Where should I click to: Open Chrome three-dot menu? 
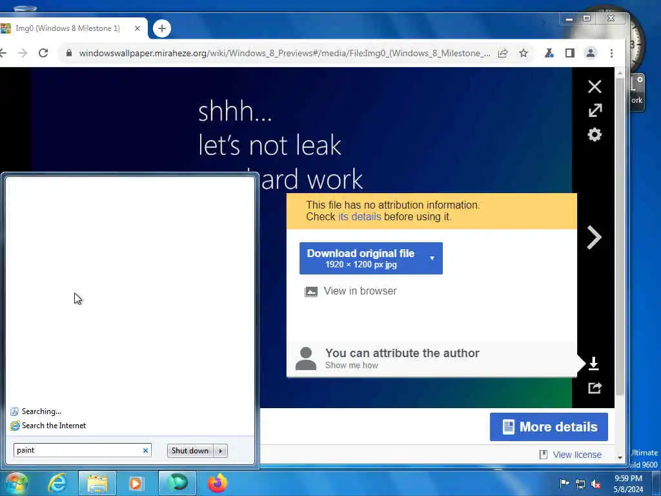pos(611,53)
